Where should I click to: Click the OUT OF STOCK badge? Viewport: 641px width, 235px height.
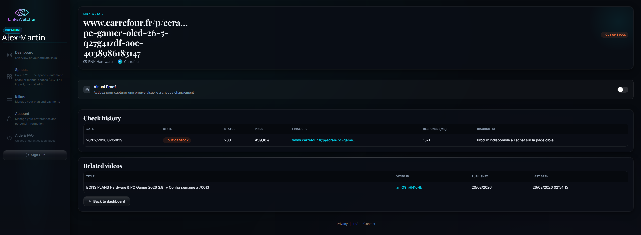pos(615,35)
